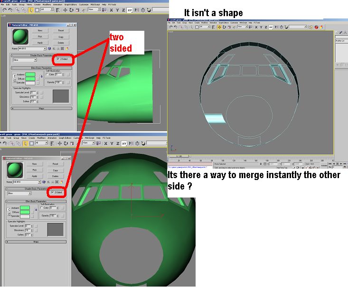Image resolution: width=348 pixels, height=288 pixels.
Task: Click Opacity value field in bottom Material Editor
Action: 53,216
